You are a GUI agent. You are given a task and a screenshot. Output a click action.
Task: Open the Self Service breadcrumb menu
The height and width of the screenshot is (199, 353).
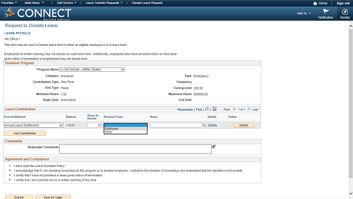click(67, 3)
